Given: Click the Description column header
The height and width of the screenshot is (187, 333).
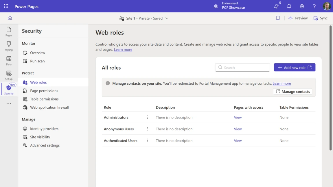Looking at the screenshot, I should click(x=165, y=107).
